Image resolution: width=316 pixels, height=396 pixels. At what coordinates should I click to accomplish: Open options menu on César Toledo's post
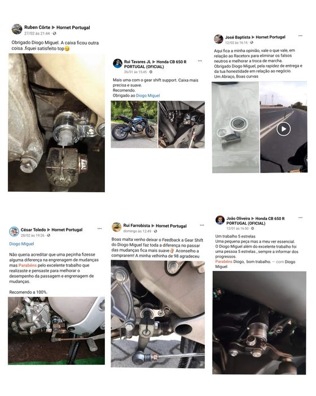point(99,229)
